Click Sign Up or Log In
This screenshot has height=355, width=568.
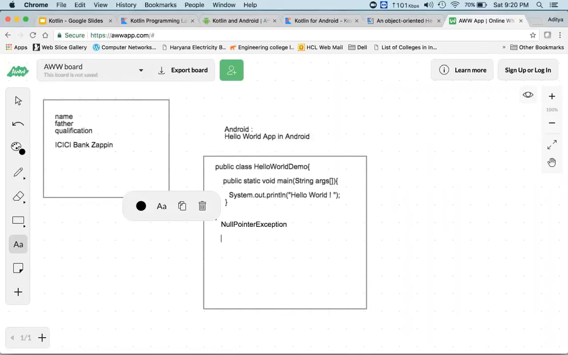click(528, 70)
